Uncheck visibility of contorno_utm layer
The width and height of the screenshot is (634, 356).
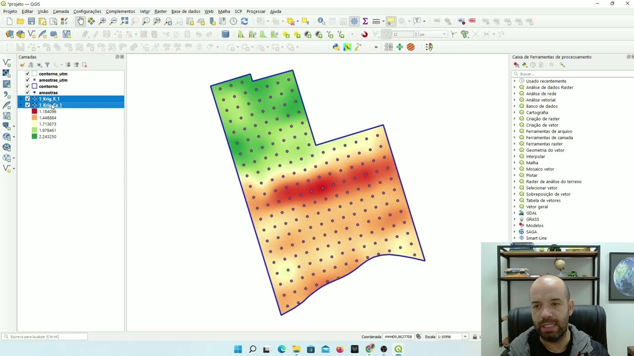click(x=28, y=74)
